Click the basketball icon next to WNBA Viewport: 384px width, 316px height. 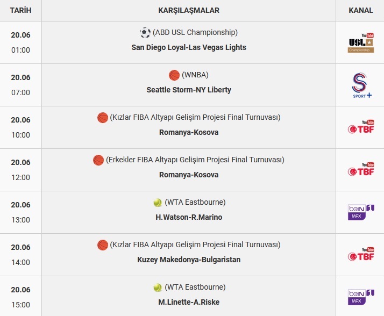coord(174,75)
